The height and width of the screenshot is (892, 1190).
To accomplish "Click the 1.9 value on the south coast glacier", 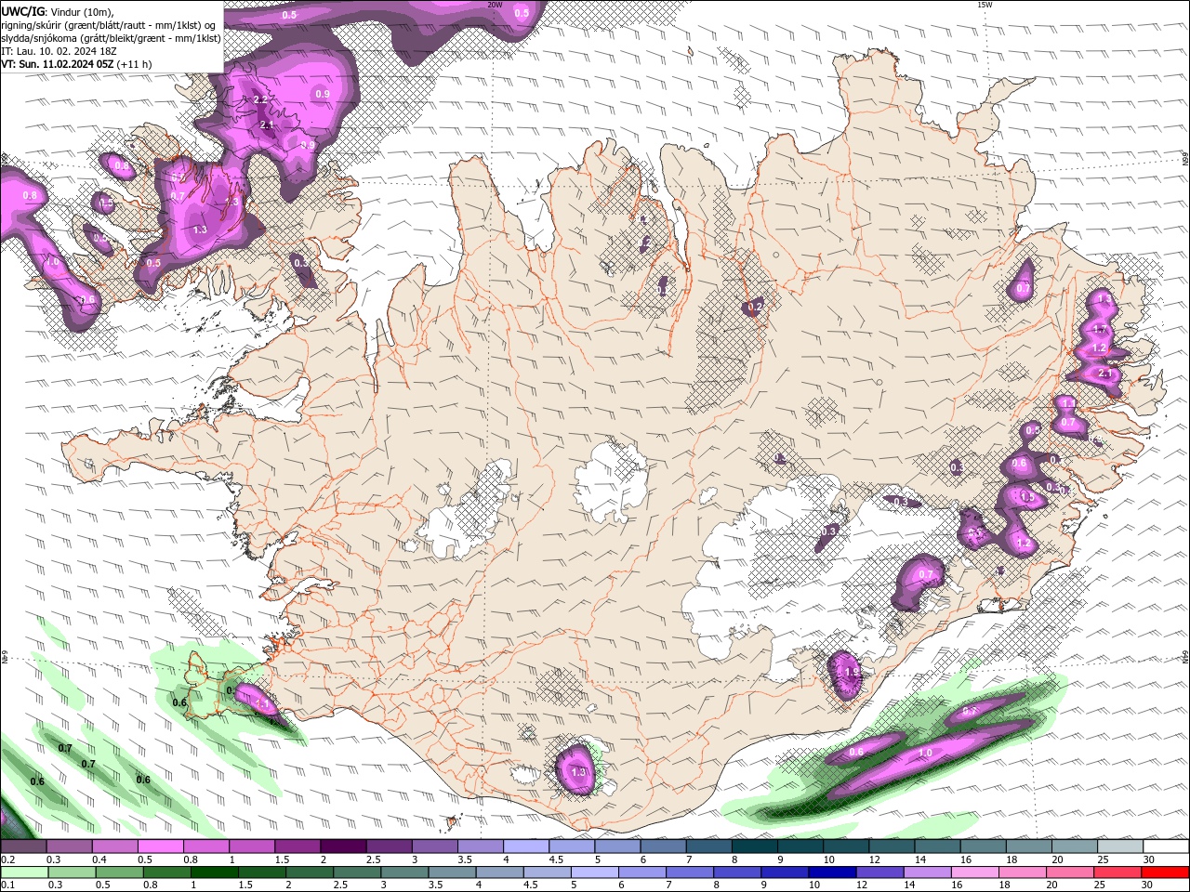I will [x=850, y=672].
